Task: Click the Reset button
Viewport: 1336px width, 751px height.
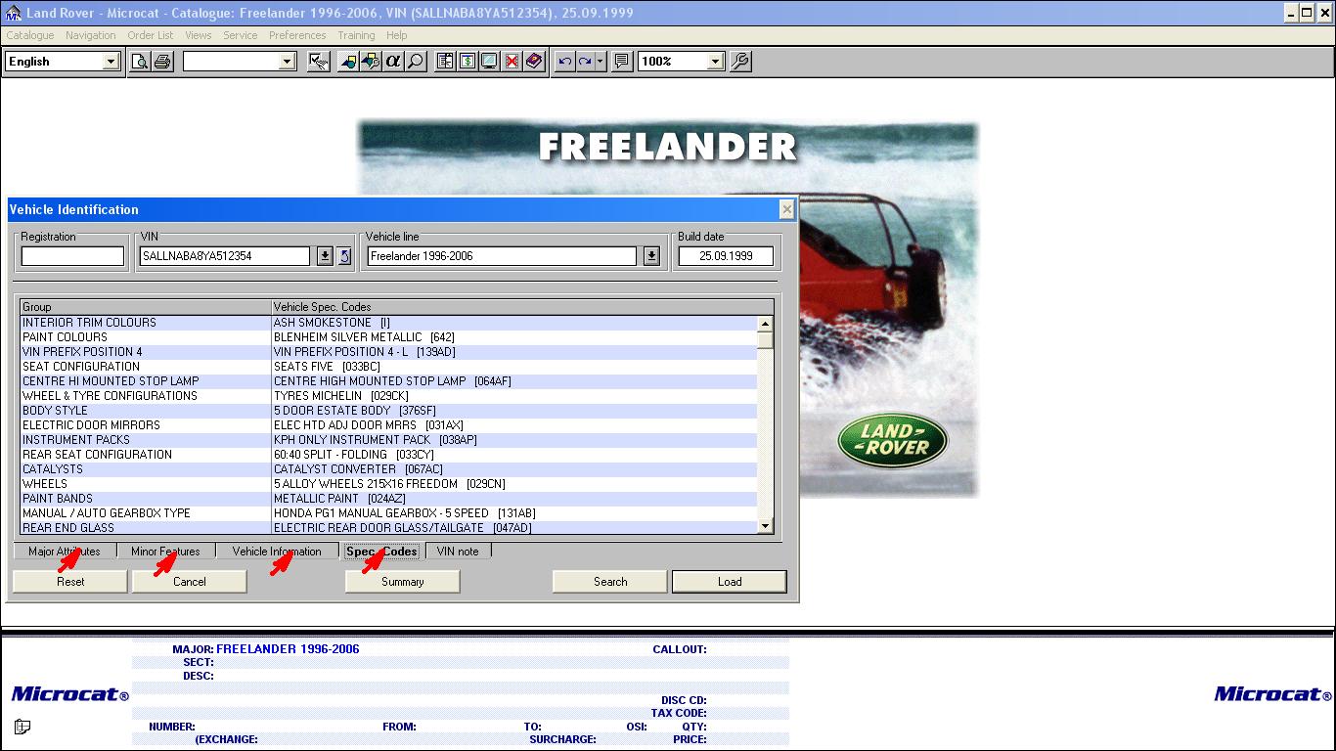Action: [70, 582]
